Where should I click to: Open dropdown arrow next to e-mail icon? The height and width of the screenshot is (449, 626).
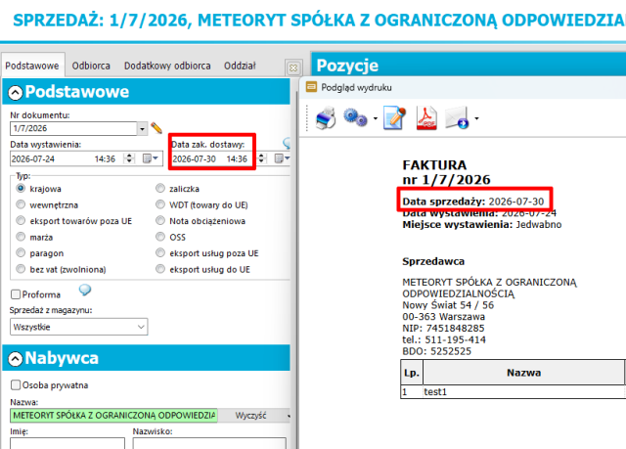pos(476,118)
